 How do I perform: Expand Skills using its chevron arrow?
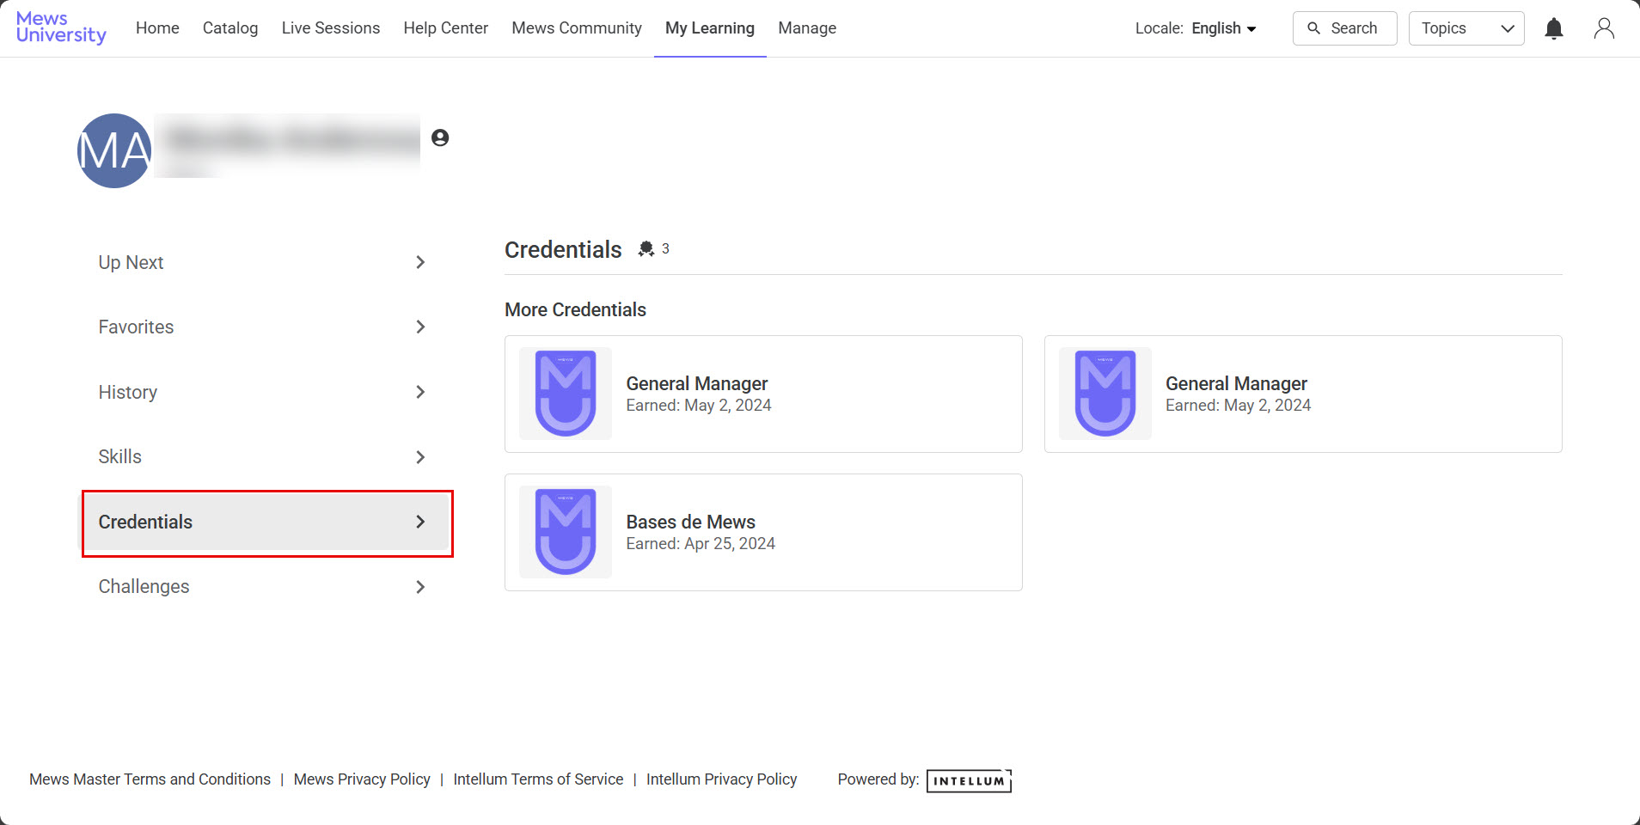tap(420, 457)
